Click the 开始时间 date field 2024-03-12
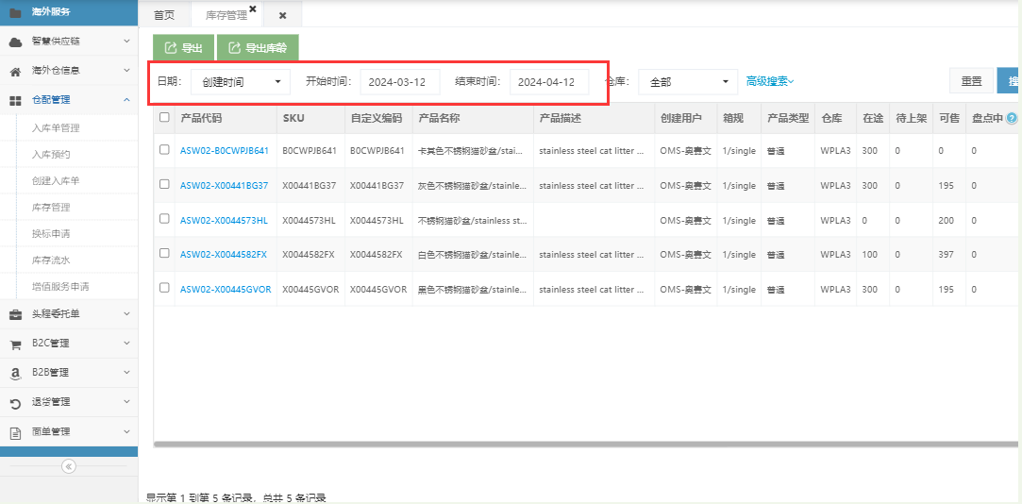 [400, 82]
